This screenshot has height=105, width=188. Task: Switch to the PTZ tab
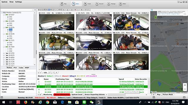pyautogui.click(x=15, y=68)
